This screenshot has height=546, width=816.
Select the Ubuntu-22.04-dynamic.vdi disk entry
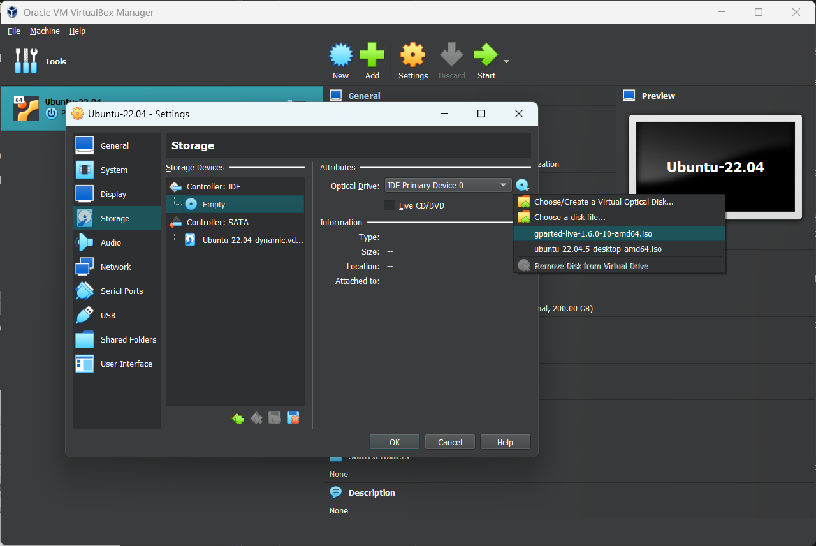click(x=235, y=240)
